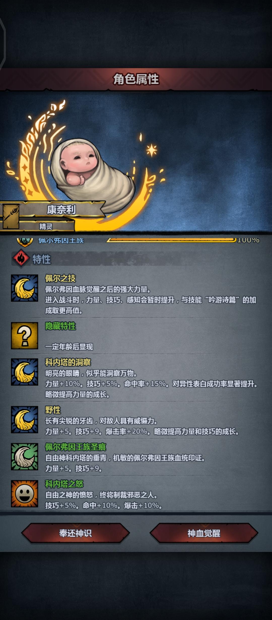272x620 pixels.
Task: Open the 隐藏特性 trait title
Action: pos(60,326)
